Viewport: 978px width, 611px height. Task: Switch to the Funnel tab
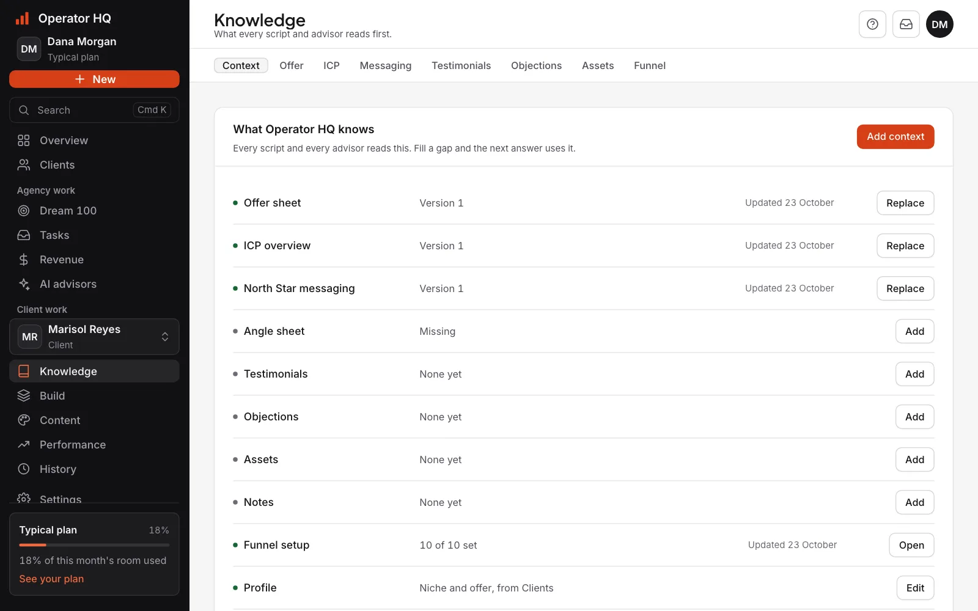[x=650, y=65]
